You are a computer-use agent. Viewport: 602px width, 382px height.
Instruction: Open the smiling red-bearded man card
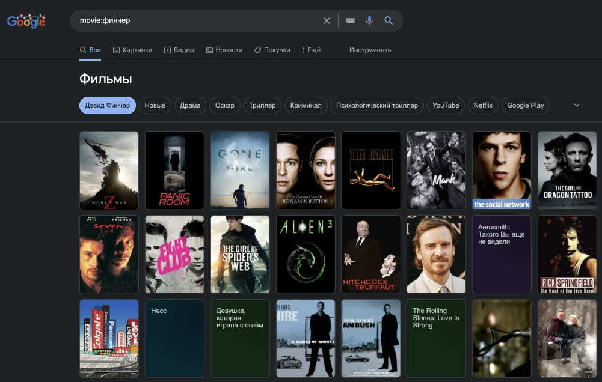click(437, 255)
